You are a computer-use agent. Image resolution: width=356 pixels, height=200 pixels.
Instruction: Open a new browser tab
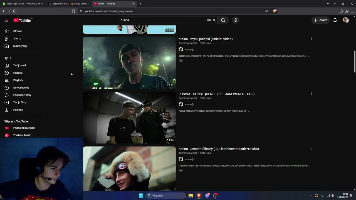pyautogui.click(x=140, y=4)
